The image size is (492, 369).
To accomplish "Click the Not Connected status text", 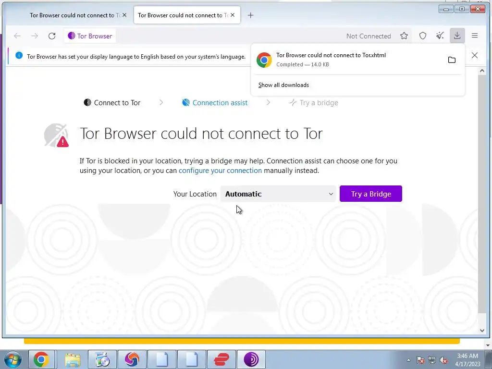I will (369, 36).
